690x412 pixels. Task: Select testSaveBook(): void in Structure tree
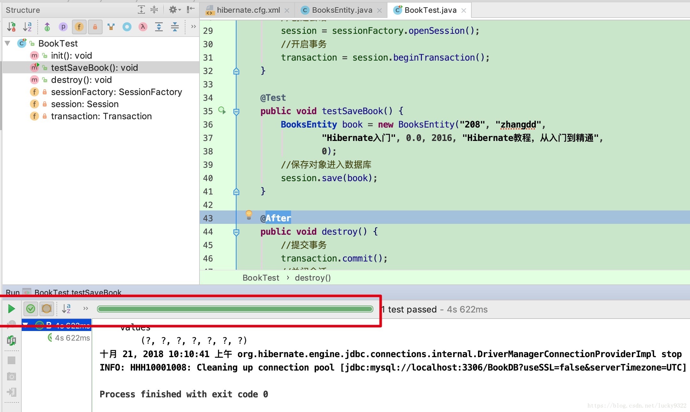click(94, 68)
